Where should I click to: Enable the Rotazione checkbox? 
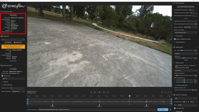[2, 82]
